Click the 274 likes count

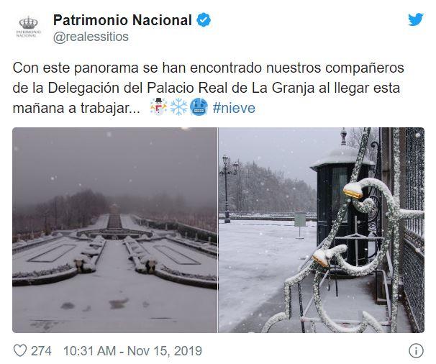[41, 351]
